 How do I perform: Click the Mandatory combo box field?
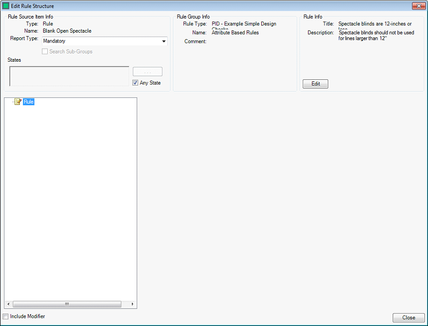(x=101, y=41)
